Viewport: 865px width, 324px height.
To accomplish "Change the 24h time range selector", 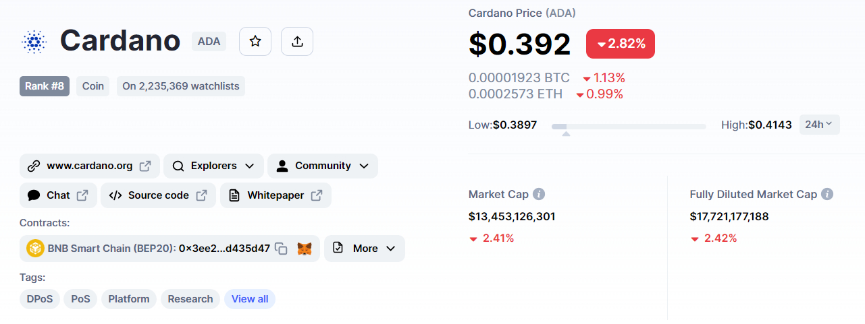I will (820, 125).
